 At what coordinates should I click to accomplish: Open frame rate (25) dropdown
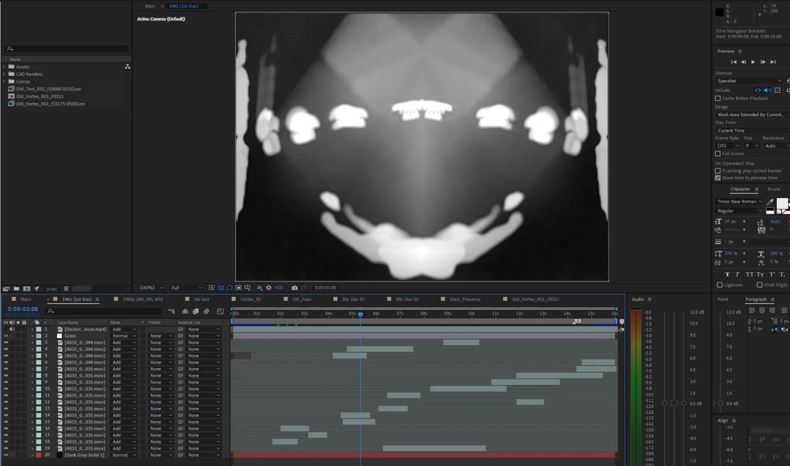pos(728,146)
